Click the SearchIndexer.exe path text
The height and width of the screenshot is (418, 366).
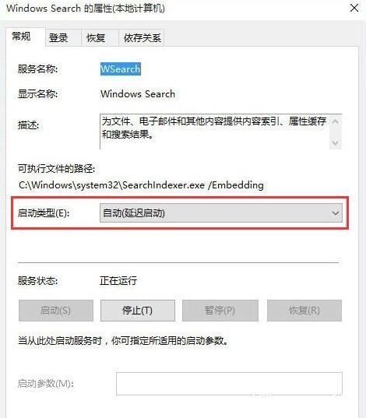(x=141, y=185)
